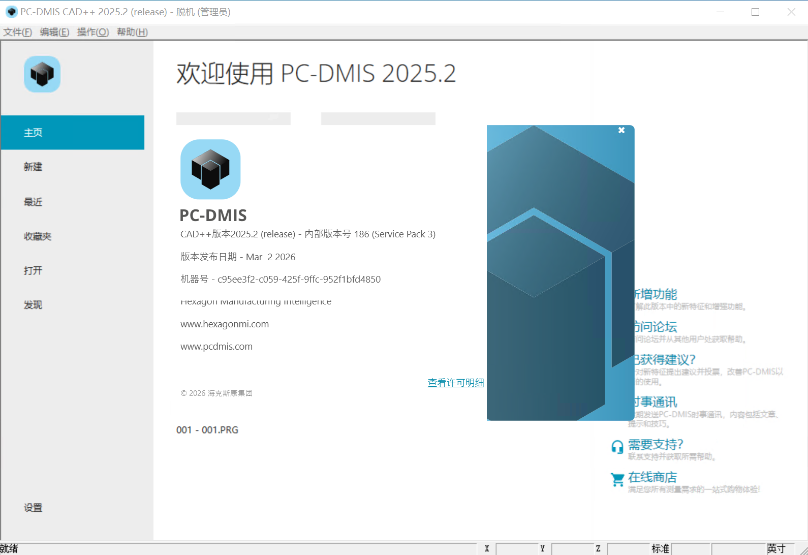The height and width of the screenshot is (555, 808).
Task: Click the headset support icon
Action: click(x=617, y=447)
